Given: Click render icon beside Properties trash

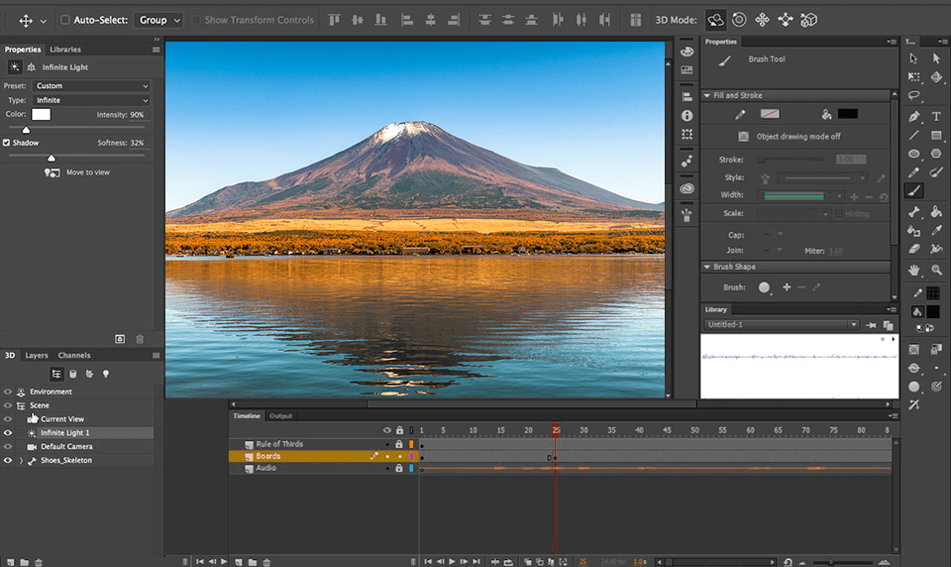Looking at the screenshot, I should (120, 339).
